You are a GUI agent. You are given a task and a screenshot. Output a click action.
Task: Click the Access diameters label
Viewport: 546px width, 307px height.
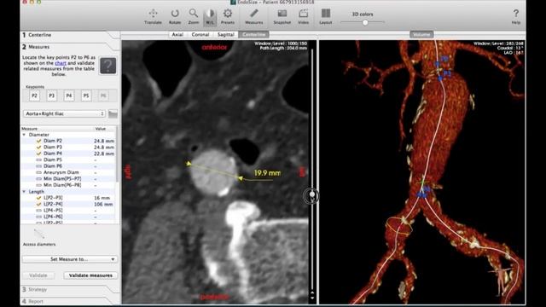pyautogui.click(x=39, y=245)
